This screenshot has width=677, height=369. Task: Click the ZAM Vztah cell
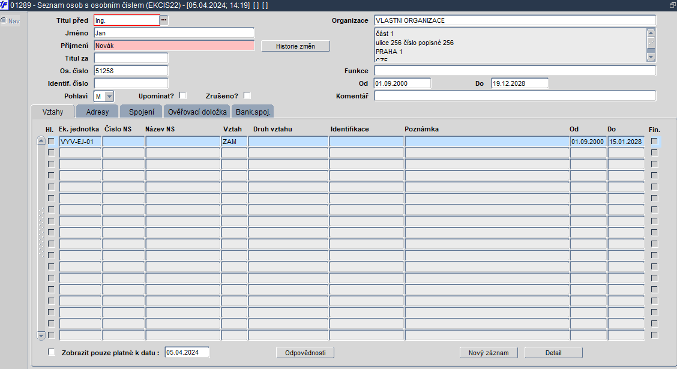(234, 141)
